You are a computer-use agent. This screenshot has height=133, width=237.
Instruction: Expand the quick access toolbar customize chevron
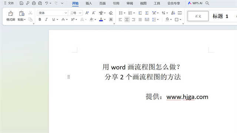(62, 3)
